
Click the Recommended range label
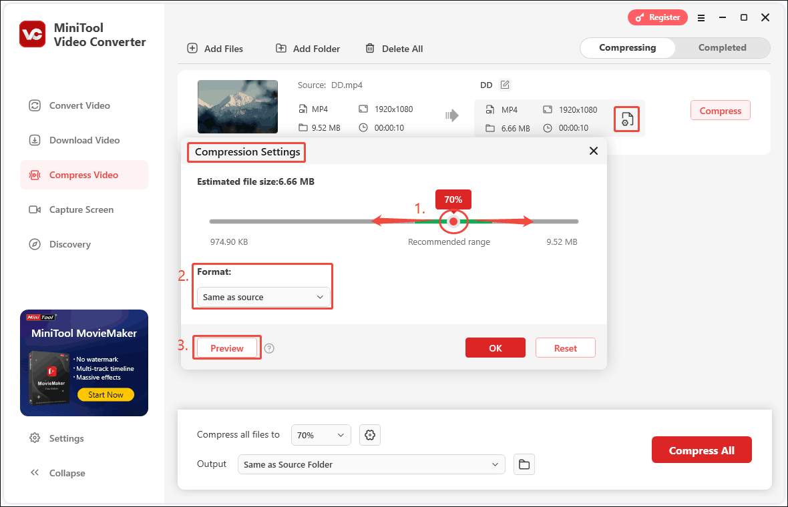(449, 242)
